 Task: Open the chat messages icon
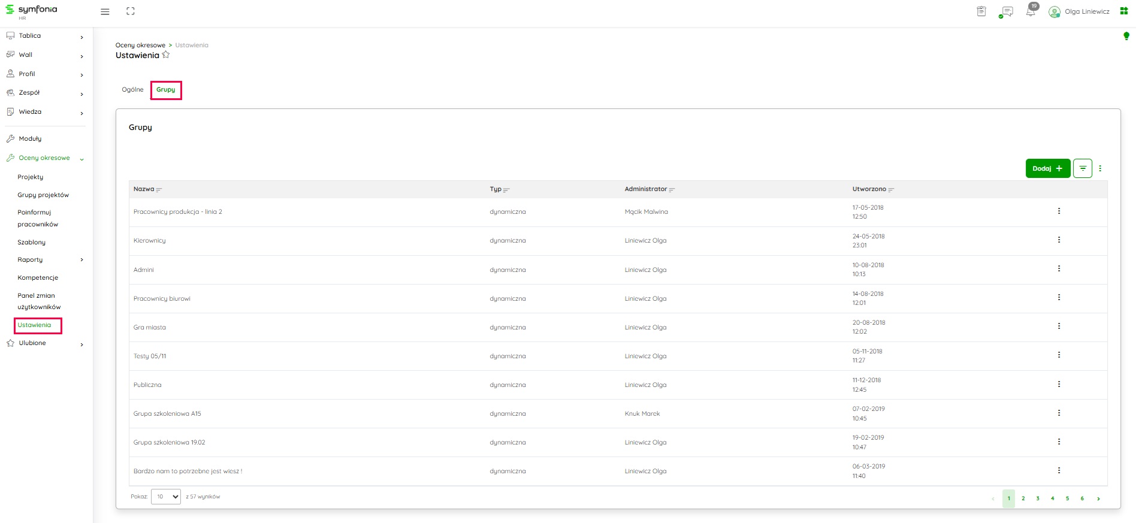(x=1007, y=11)
